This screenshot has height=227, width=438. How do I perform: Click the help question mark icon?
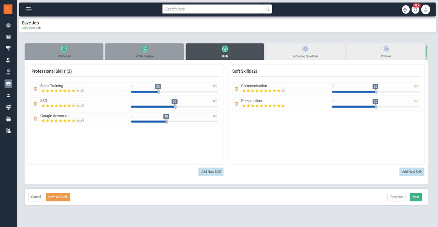click(x=405, y=10)
